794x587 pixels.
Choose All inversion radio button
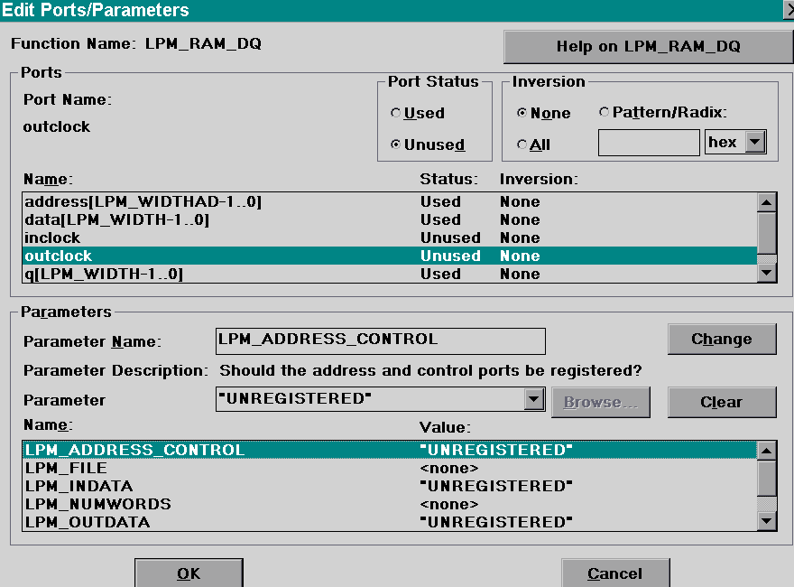pos(534,145)
